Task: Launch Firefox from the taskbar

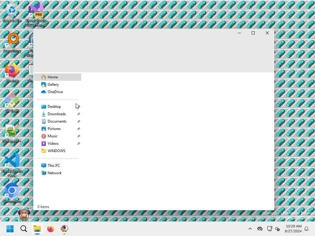Action: 51,229
